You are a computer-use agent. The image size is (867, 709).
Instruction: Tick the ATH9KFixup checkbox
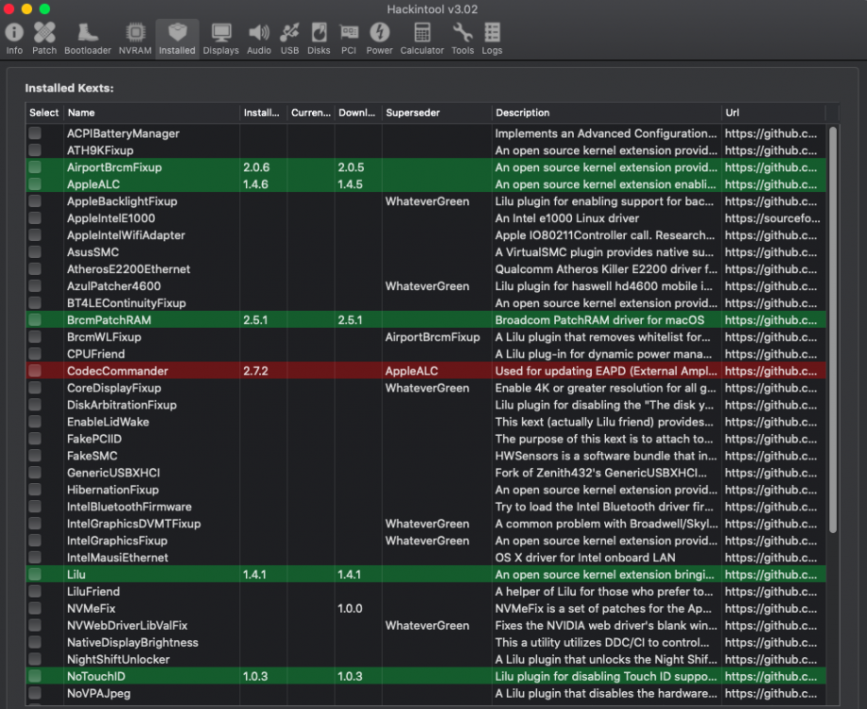pyautogui.click(x=35, y=150)
